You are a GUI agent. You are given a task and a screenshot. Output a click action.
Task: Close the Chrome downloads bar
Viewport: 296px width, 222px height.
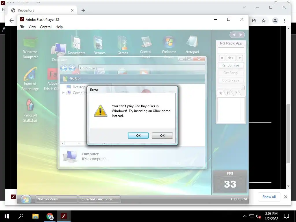[x=285, y=197]
